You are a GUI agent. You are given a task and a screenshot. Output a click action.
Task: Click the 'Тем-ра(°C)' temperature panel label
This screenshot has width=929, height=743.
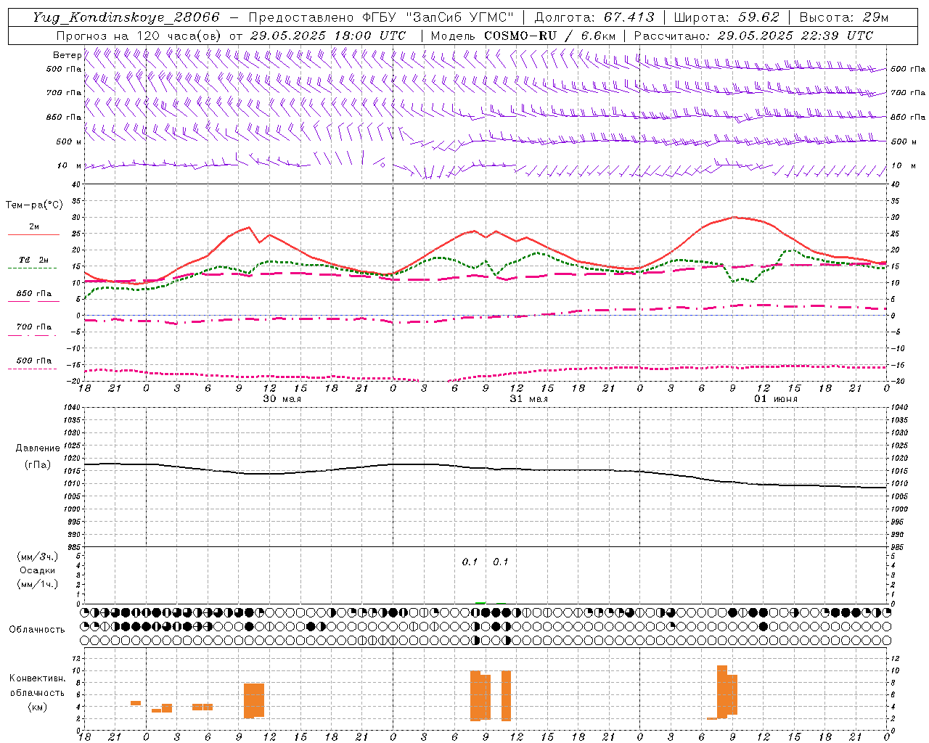(x=34, y=205)
